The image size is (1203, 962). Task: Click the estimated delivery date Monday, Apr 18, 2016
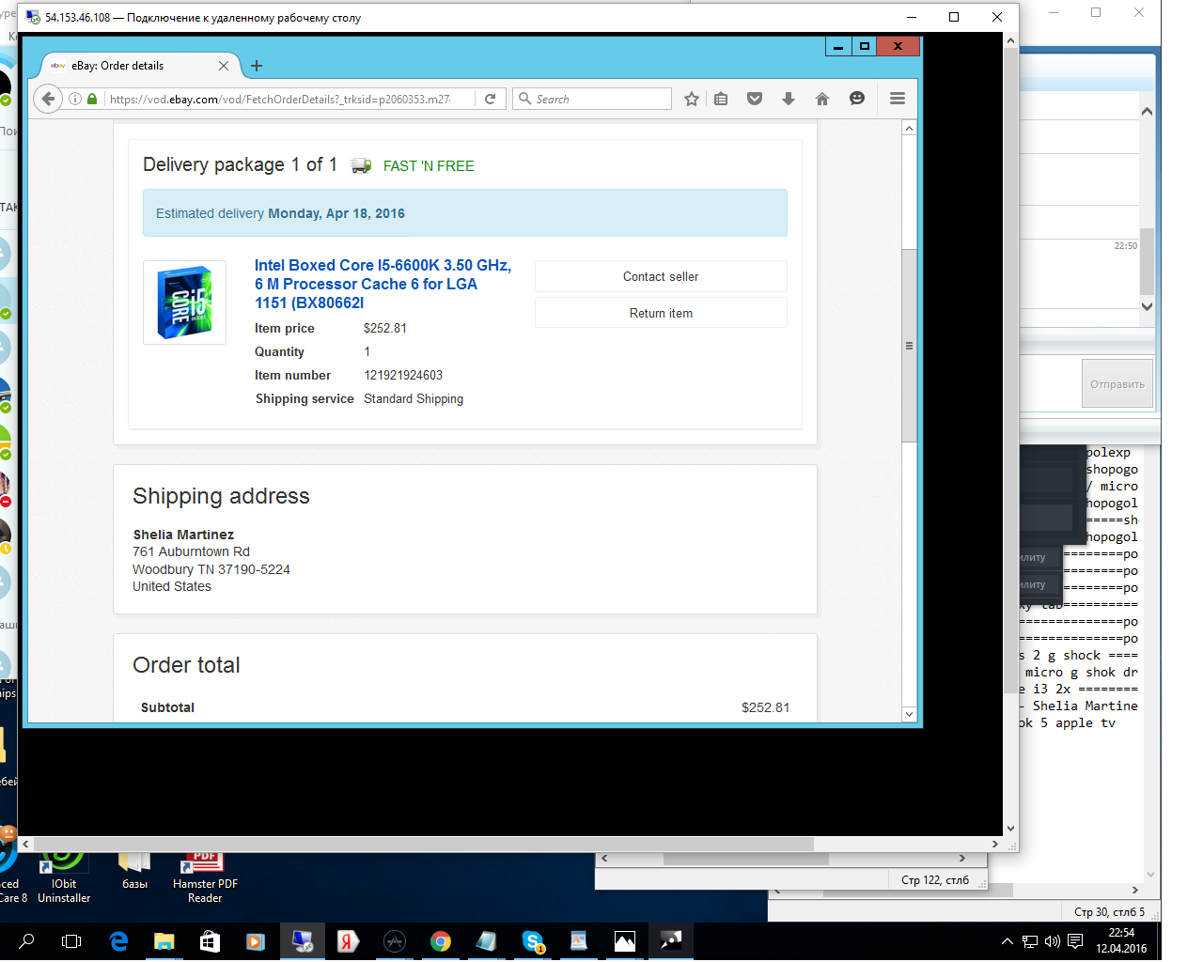tap(336, 213)
